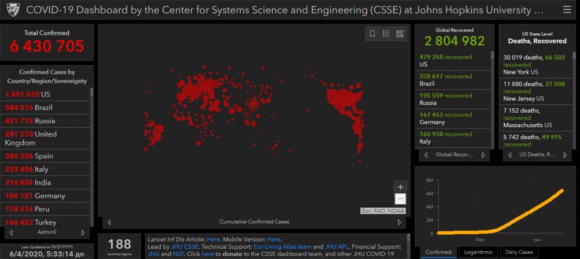Go to previous map view left arrow
Screen dimensions: 580x259
(x=109, y=222)
